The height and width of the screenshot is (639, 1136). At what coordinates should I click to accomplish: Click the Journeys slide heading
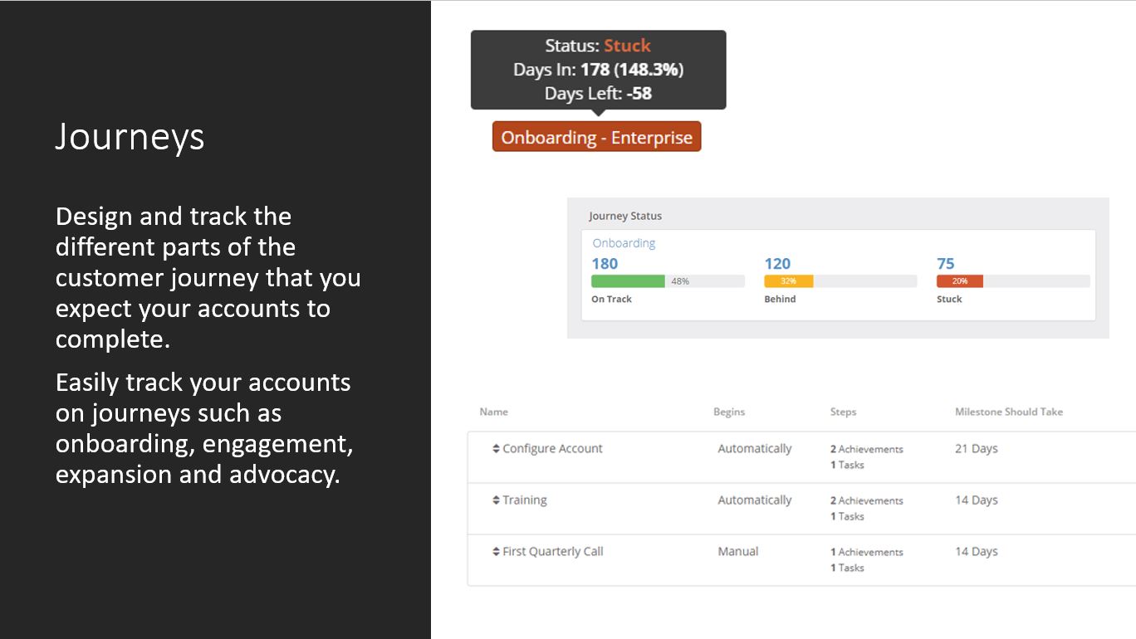(x=130, y=138)
